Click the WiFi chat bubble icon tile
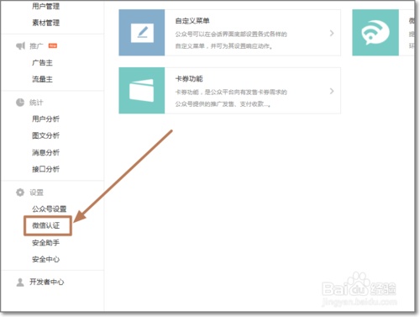Viewport: 420px width, 317px height. click(375, 33)
